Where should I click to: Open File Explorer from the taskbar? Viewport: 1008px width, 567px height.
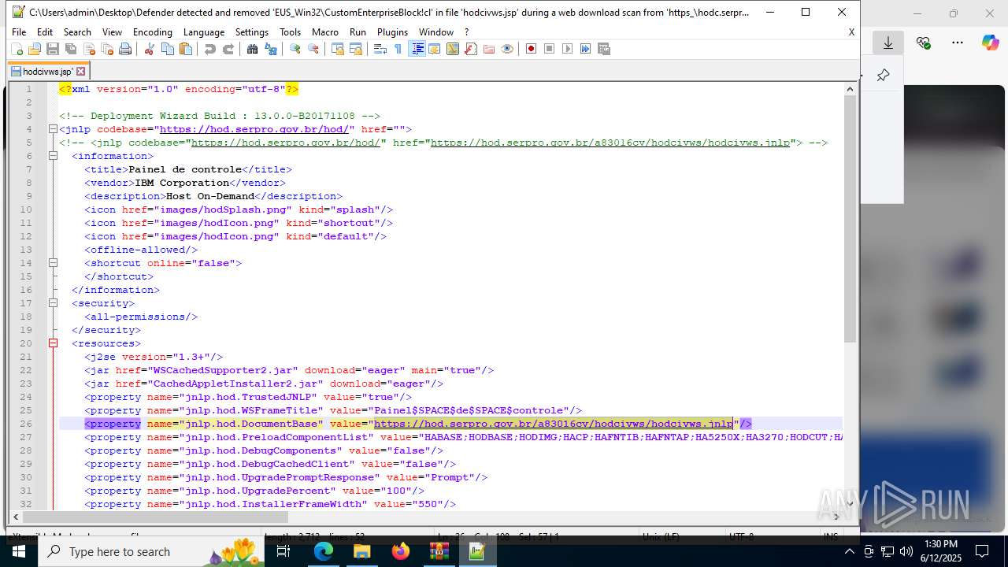click(362, 551)
